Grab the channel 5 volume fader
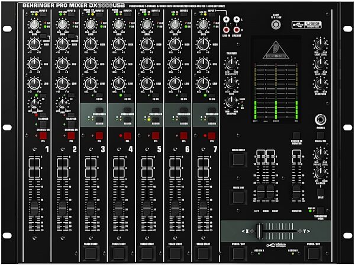 147,208
